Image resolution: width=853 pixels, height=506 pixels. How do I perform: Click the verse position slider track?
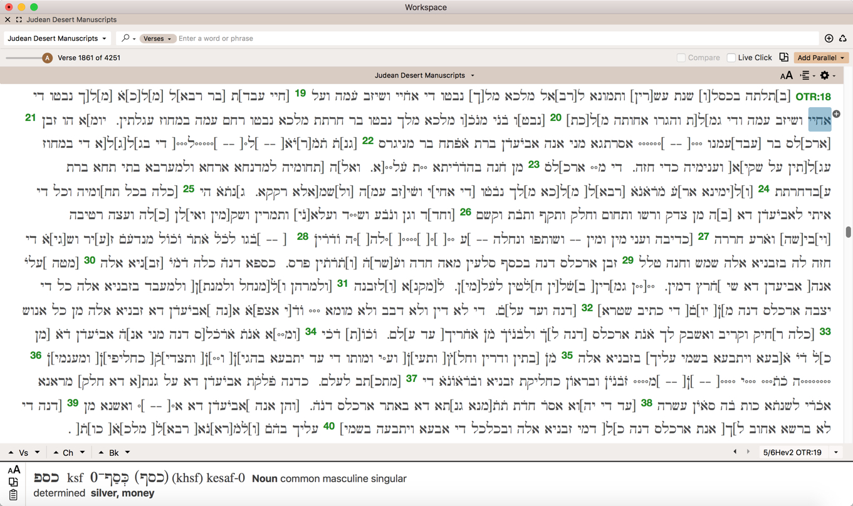pos(24,58)
